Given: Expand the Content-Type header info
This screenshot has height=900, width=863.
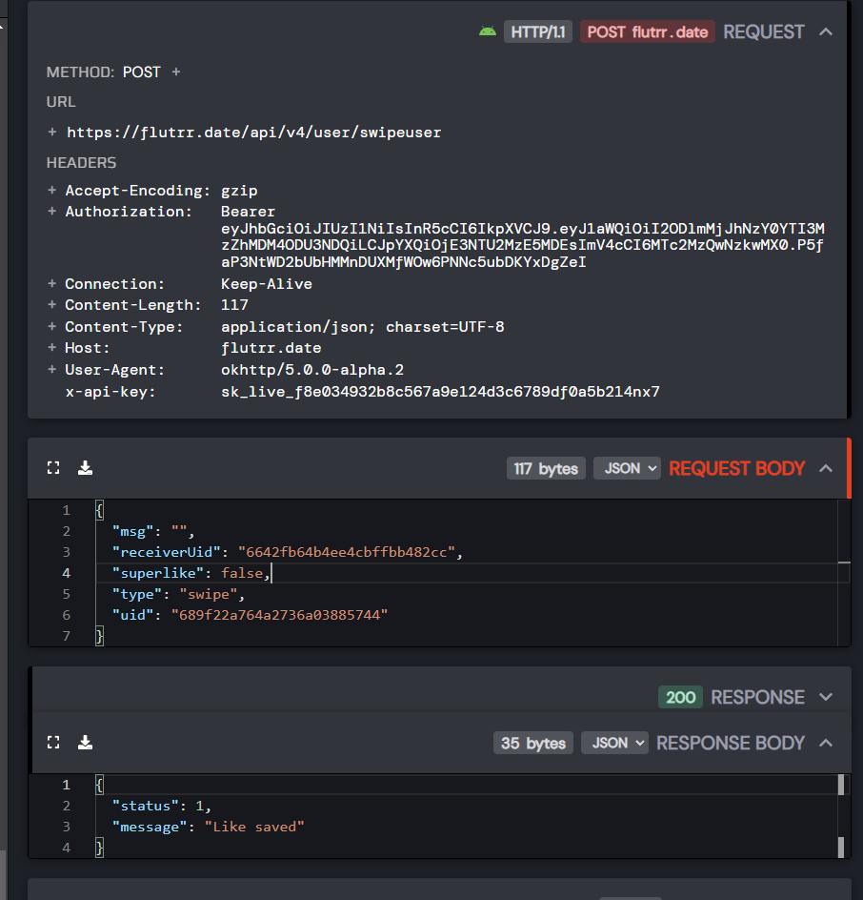Looking at the screenshot, I should point(52,327).
